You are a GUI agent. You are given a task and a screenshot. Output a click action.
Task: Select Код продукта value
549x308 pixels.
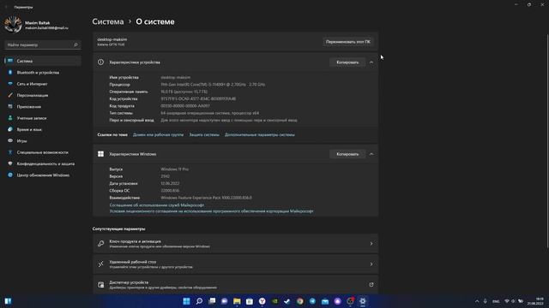185,106
